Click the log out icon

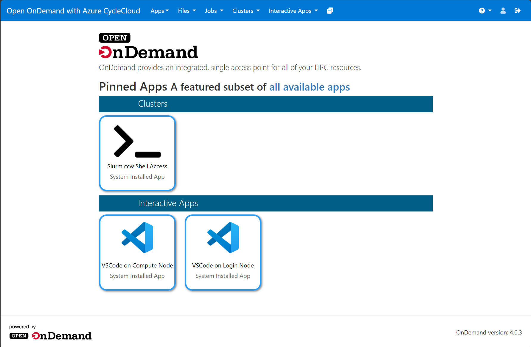(518, 11)
